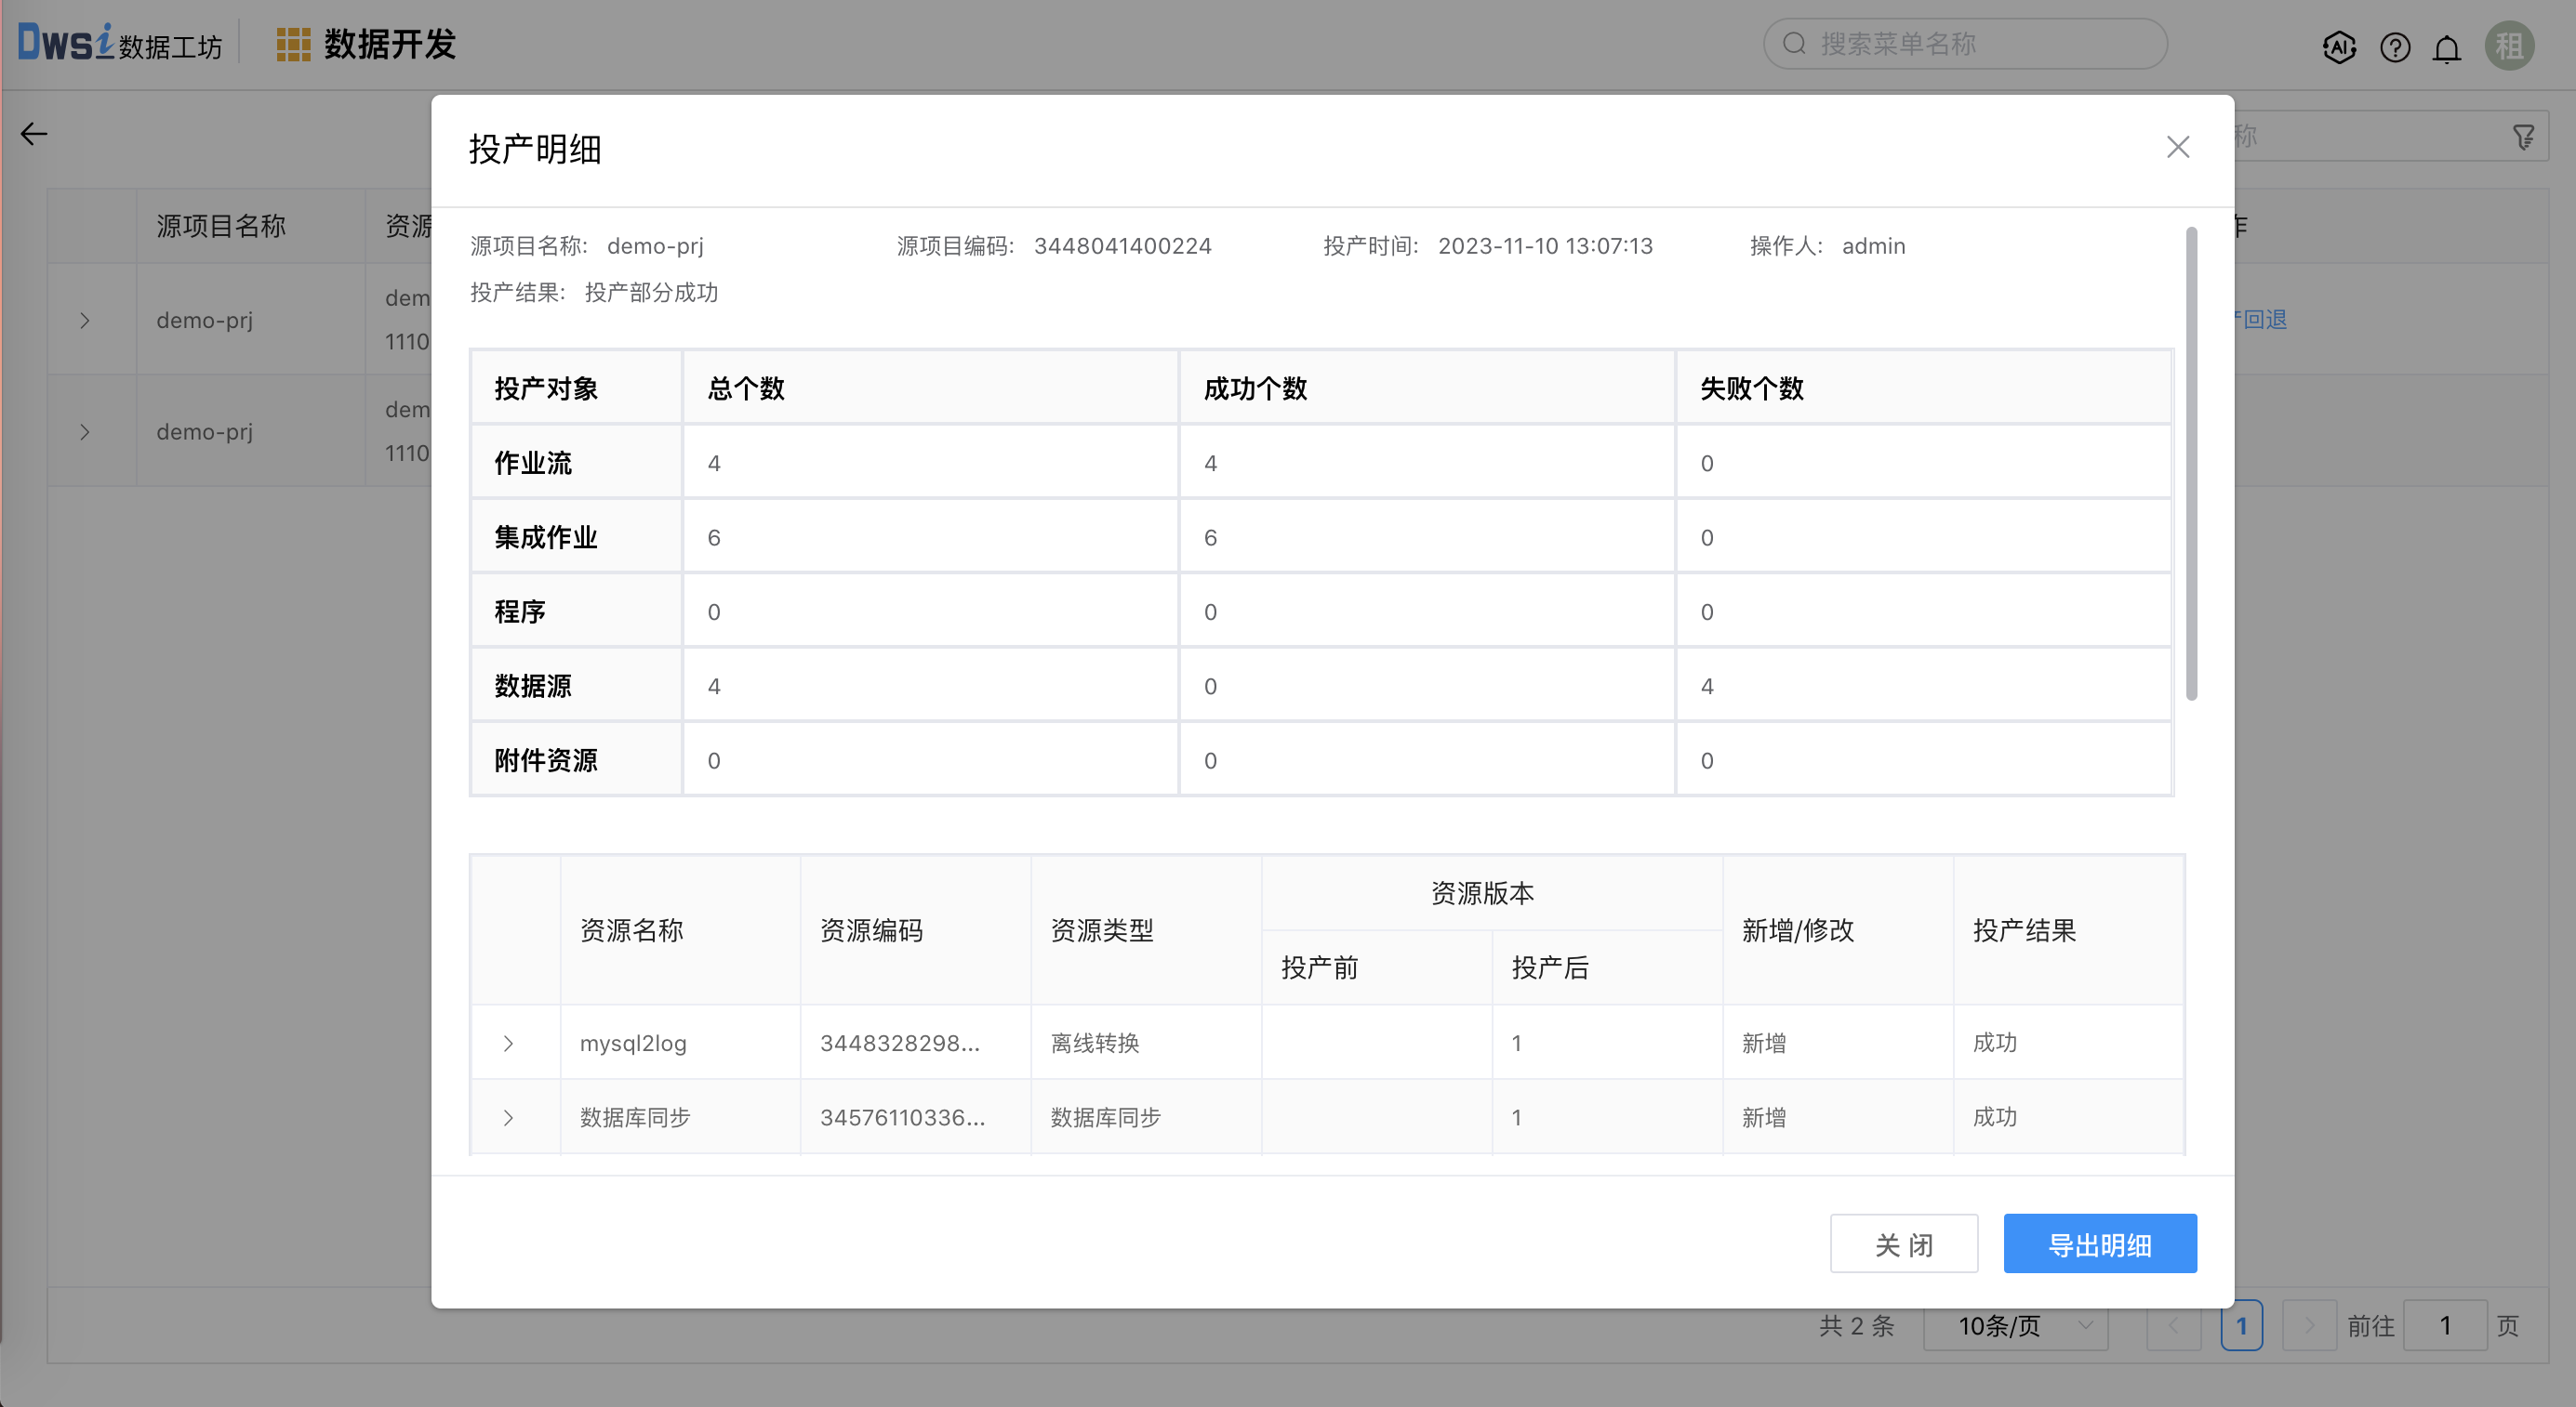Open the user avatar menu
This screenshot has height=1407, width=2576.
click(2508, 46)
